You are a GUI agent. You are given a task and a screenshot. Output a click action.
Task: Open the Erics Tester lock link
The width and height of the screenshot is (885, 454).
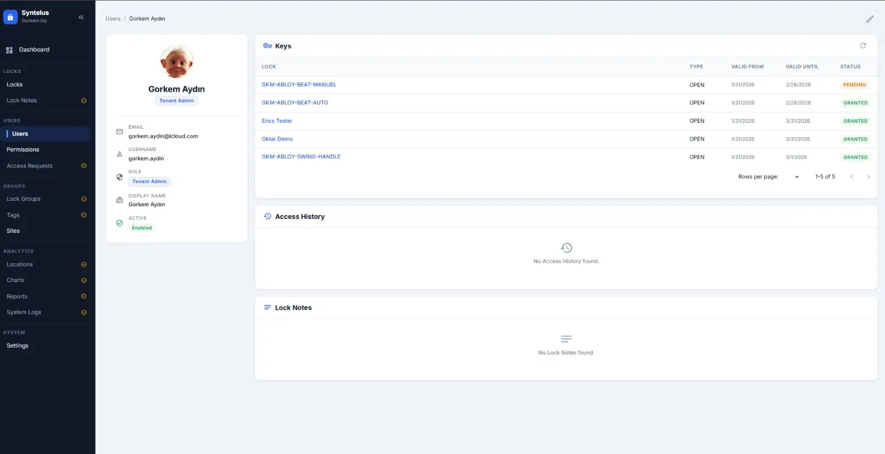pos(277,121)
